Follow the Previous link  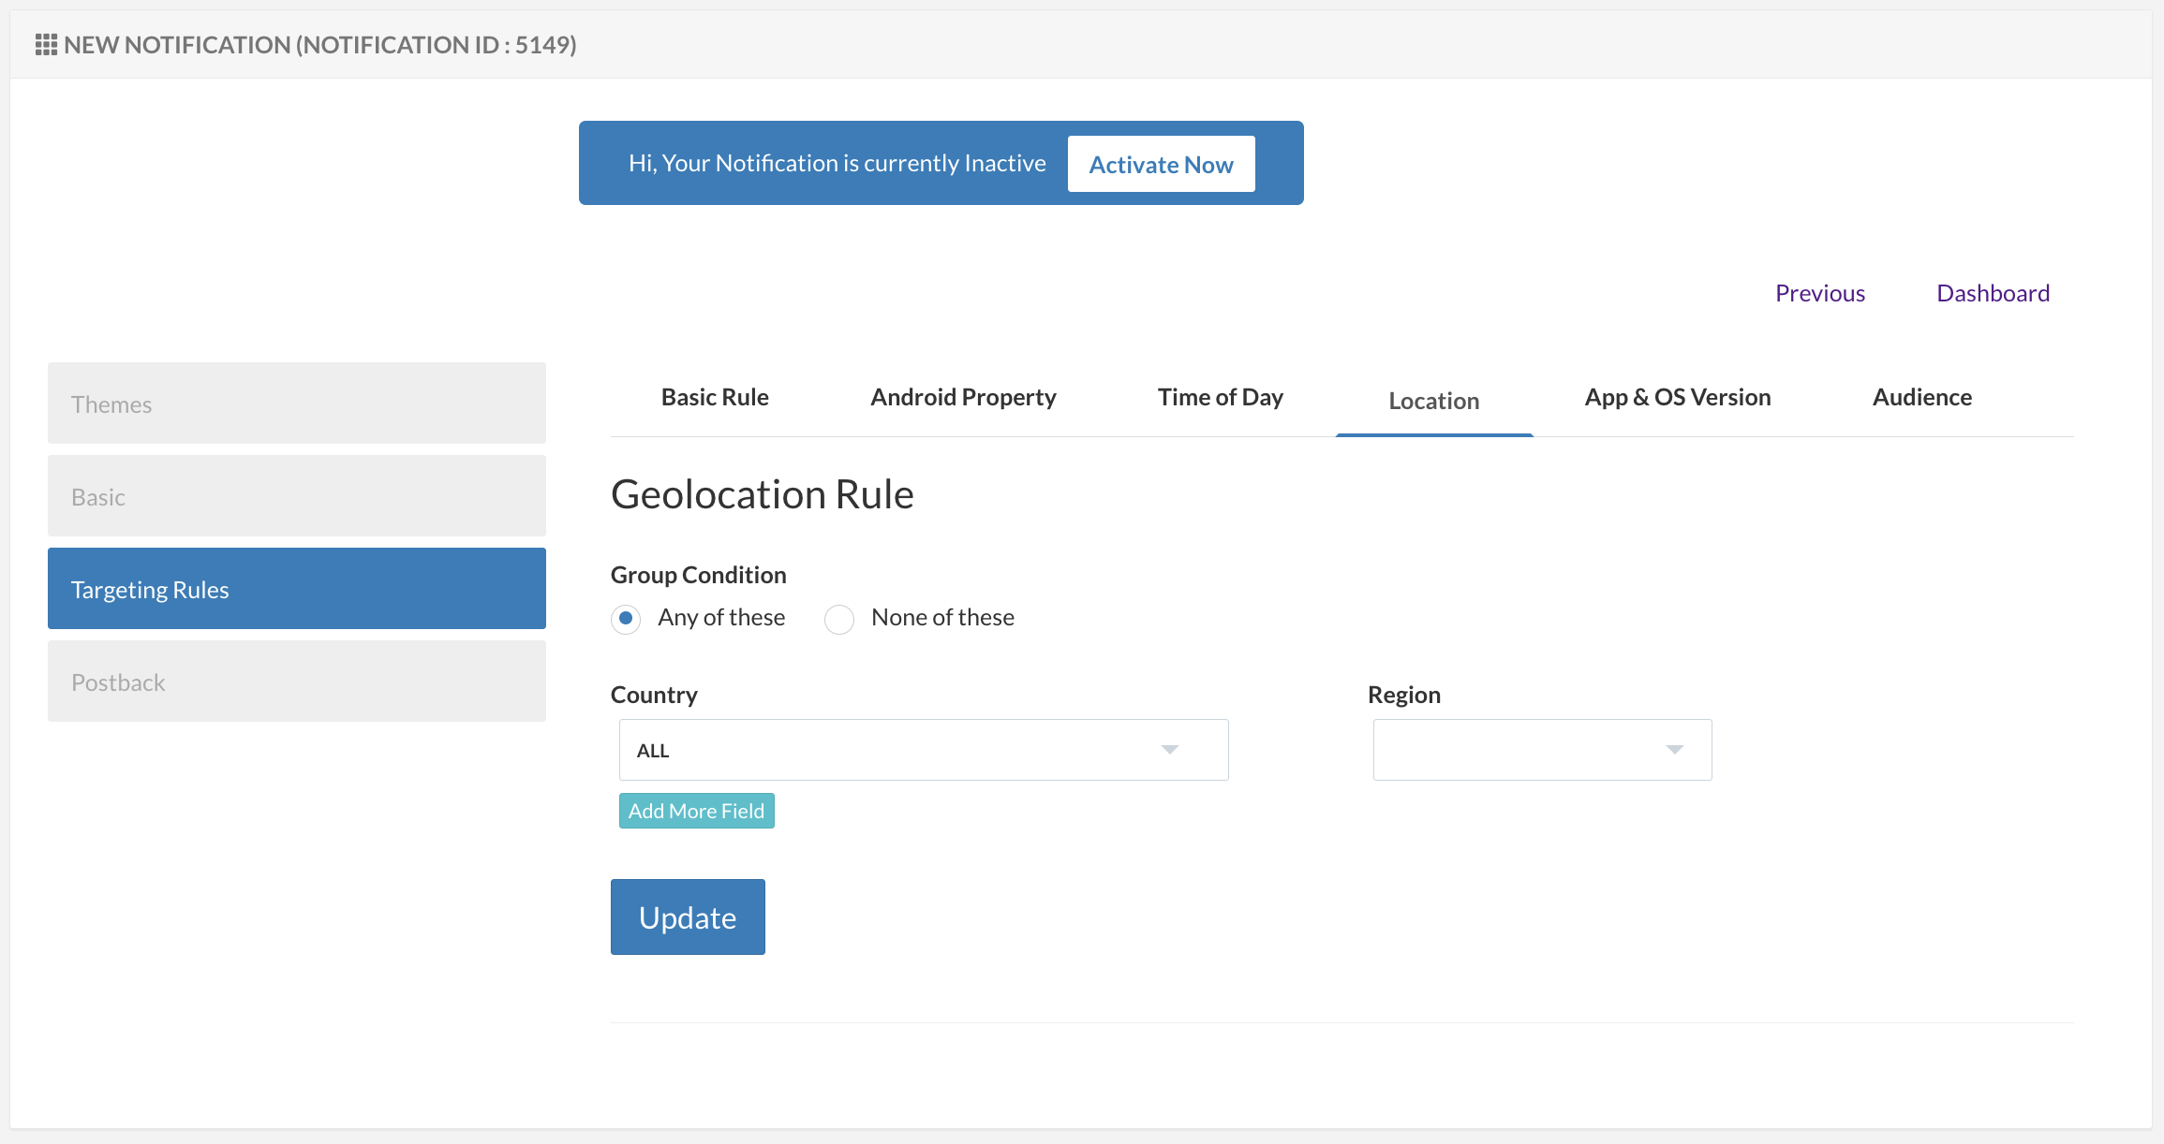point(1819,294)
